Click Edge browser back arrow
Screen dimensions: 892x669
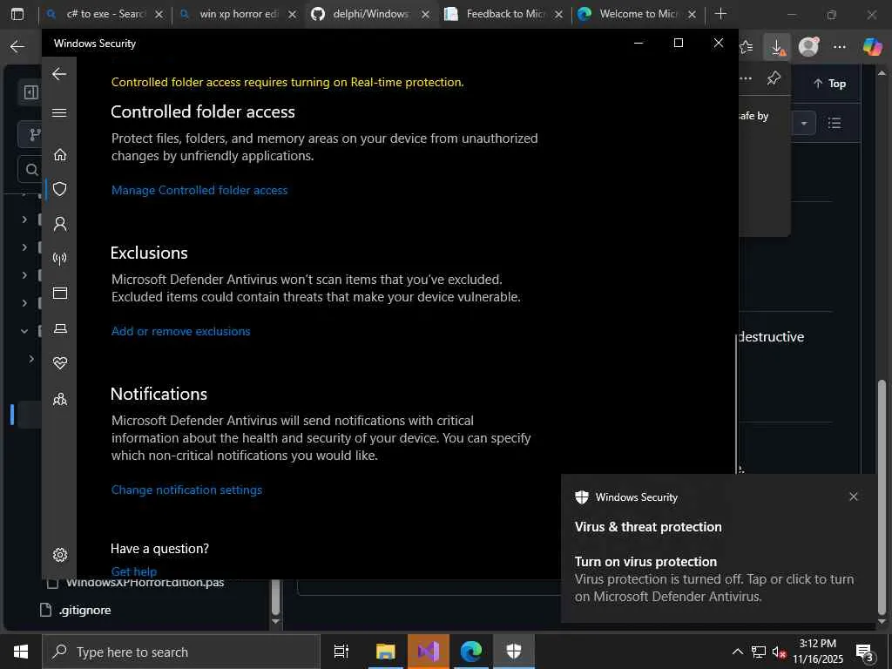coord(17,47)
